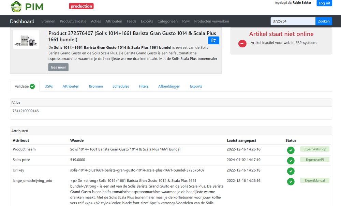341x206 pixels.
Task: Click the red production environment badge
Action: (81, 6)
